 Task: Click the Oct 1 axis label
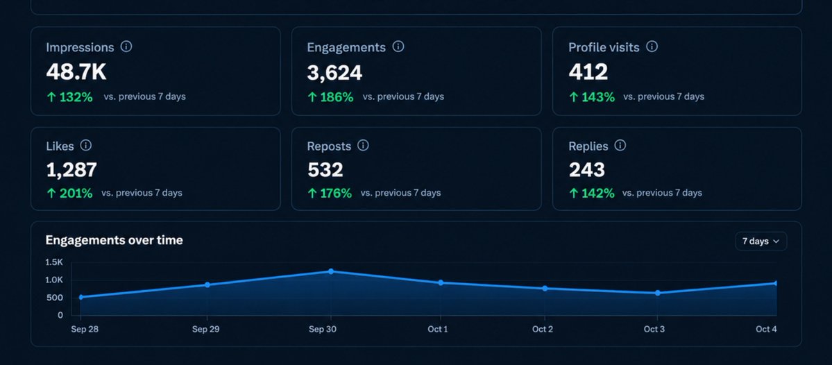[438, 330]
